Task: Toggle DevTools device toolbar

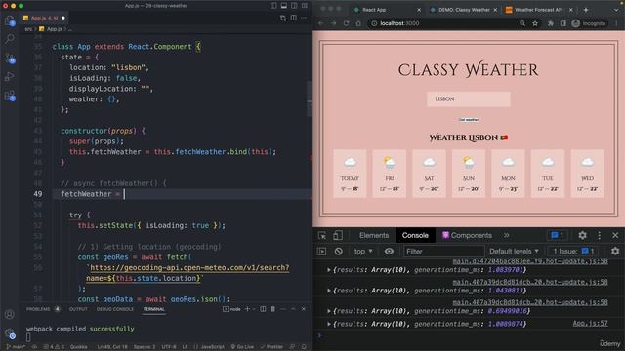Action: pyautogui.click(x=338, y=236)
